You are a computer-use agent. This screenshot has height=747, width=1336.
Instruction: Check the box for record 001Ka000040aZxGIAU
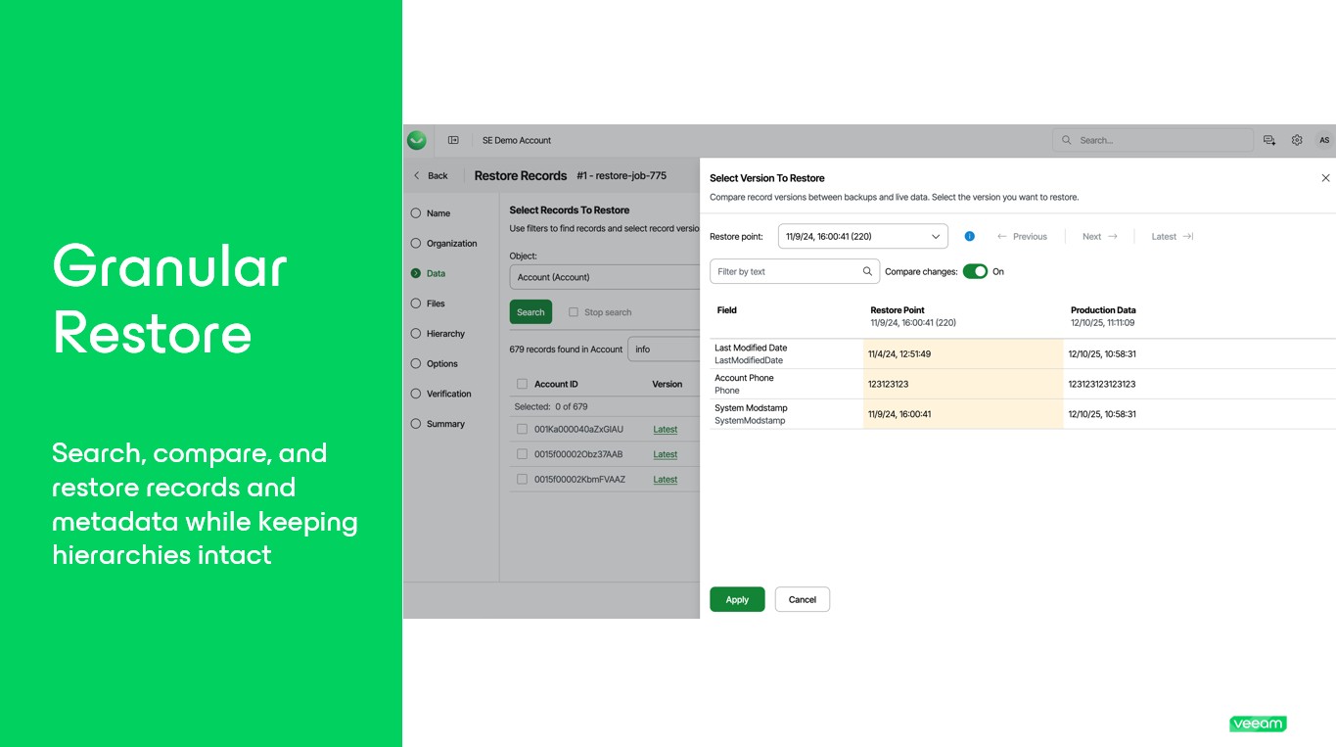(522, 429)
